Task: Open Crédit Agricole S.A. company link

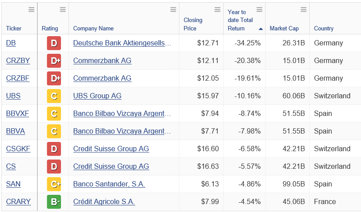Action: click(104, 202)
